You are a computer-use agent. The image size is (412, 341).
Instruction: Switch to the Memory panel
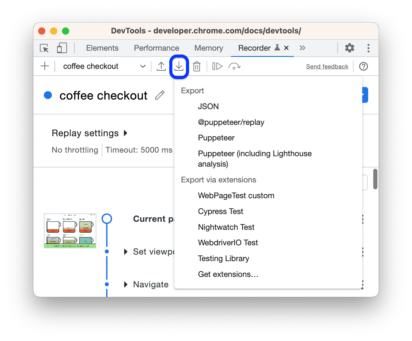pos(208,48)
